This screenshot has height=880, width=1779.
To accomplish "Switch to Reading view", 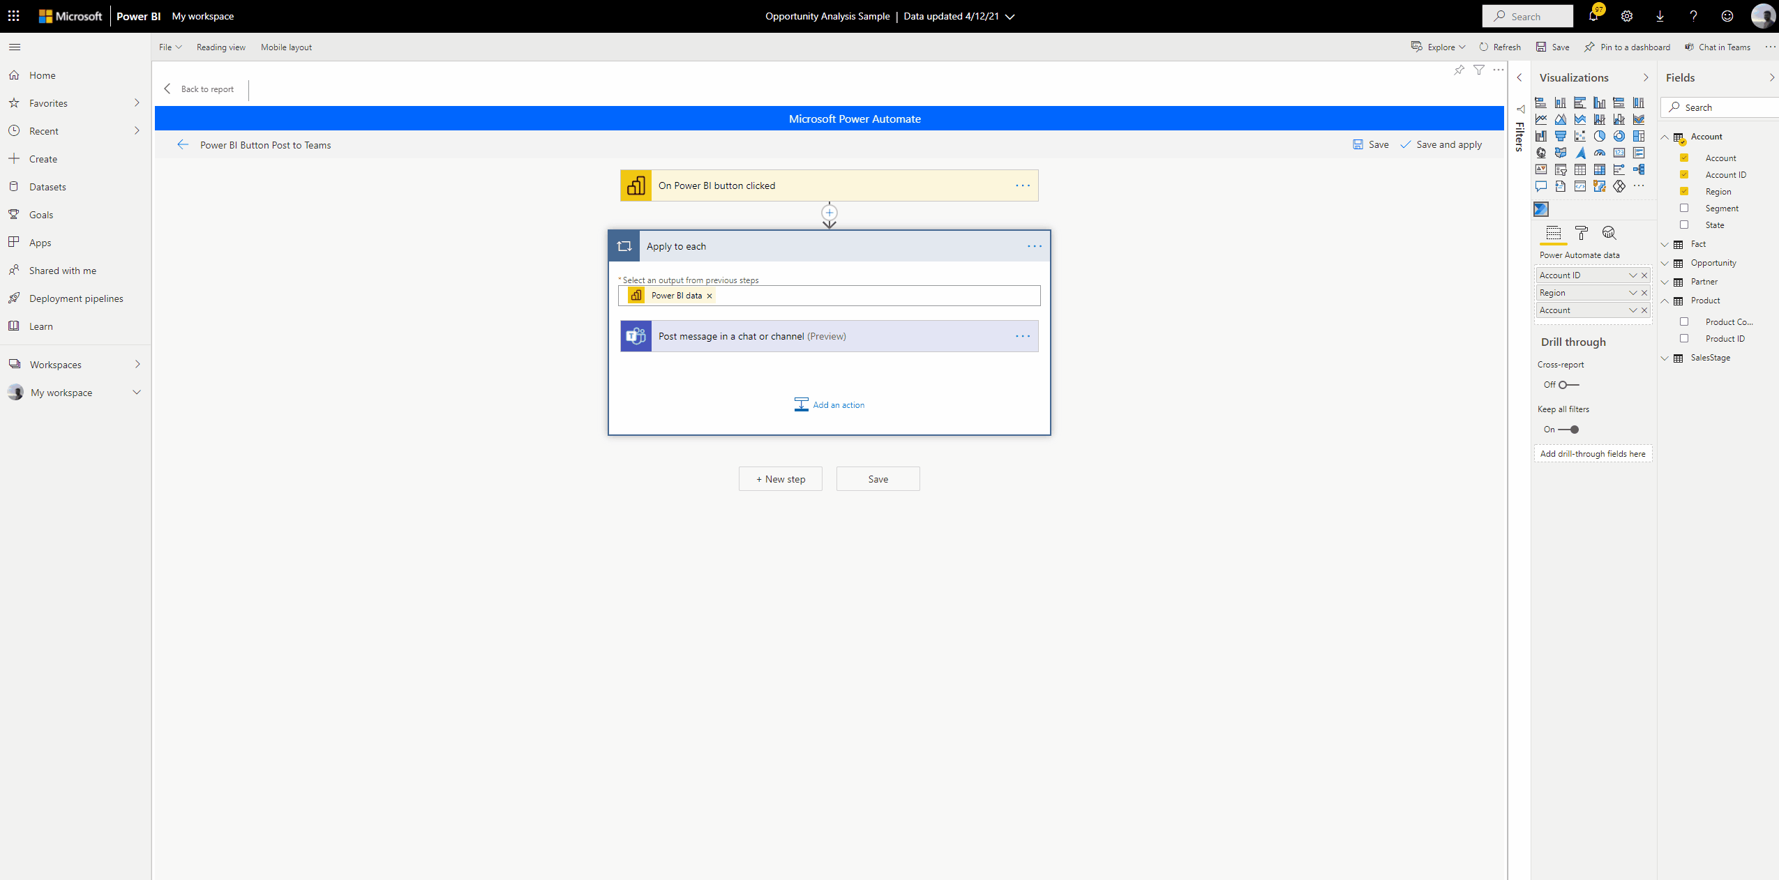I will (221, 47).
